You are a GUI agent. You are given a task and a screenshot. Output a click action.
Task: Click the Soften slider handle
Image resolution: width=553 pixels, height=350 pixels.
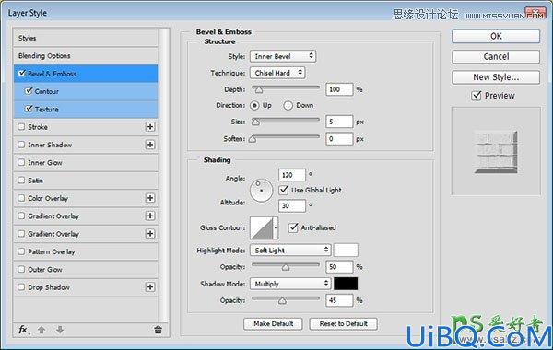[253, 139]
